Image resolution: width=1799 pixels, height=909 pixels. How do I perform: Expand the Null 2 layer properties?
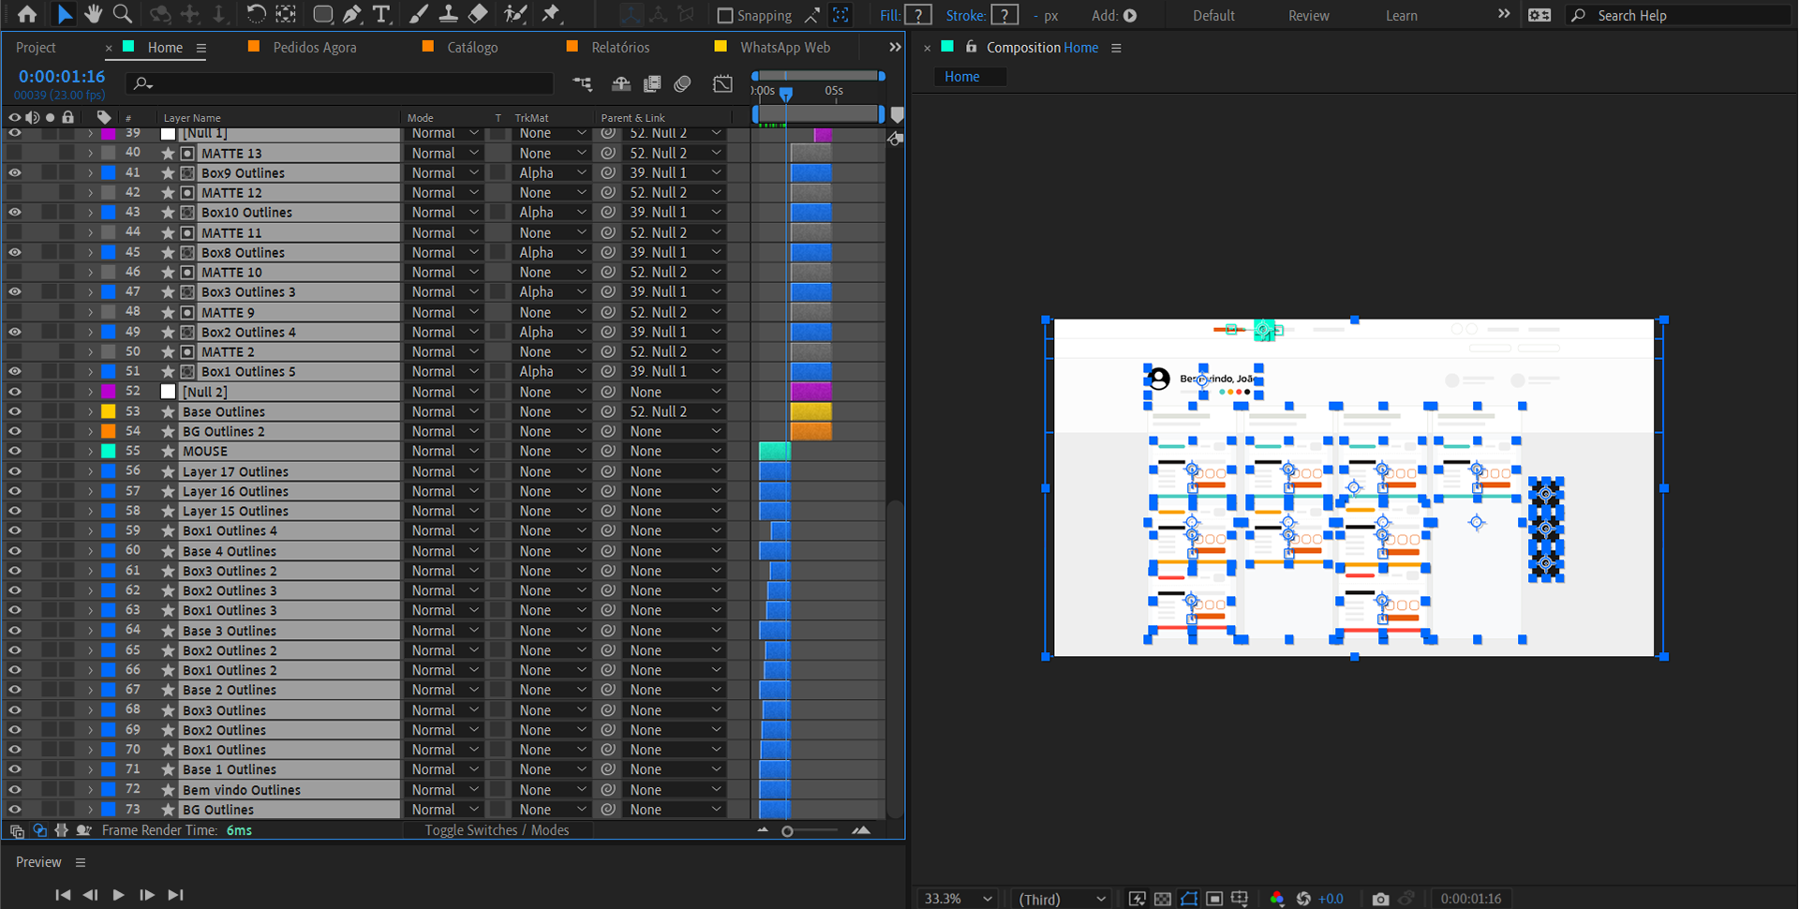point(91,392)
